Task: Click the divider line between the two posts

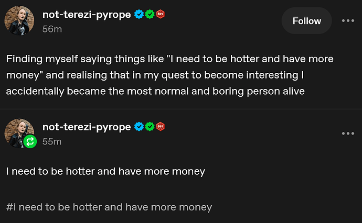Action: click(181, 109)
